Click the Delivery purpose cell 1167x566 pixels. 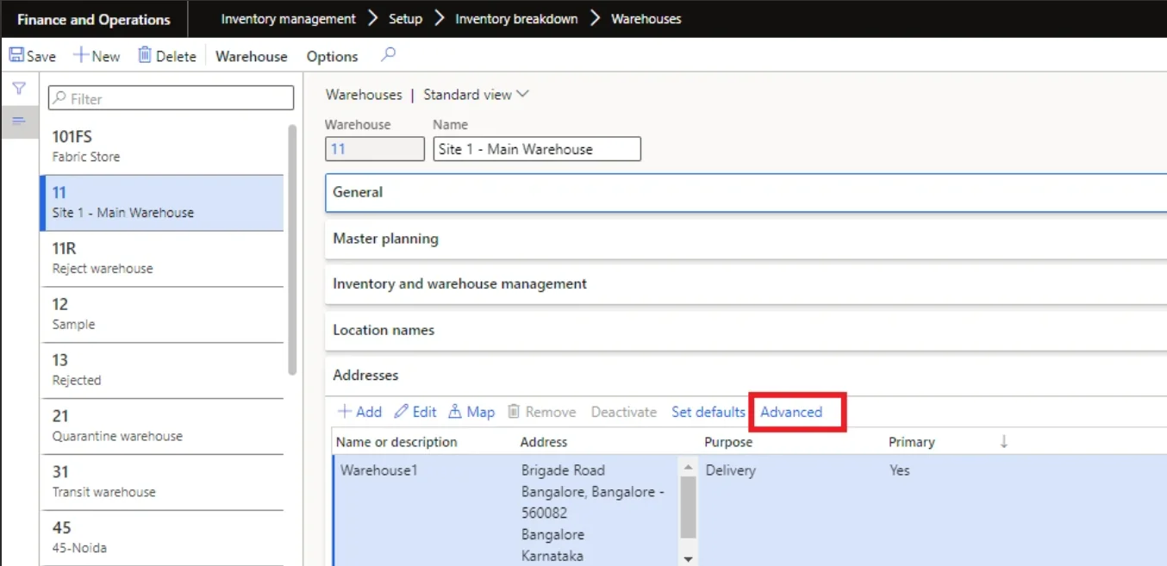click(x=731, y=470)
